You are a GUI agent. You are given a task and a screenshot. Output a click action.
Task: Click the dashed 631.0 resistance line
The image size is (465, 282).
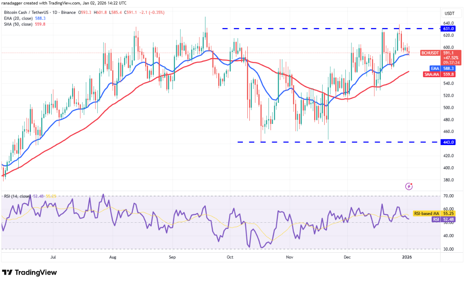[325, 28]
